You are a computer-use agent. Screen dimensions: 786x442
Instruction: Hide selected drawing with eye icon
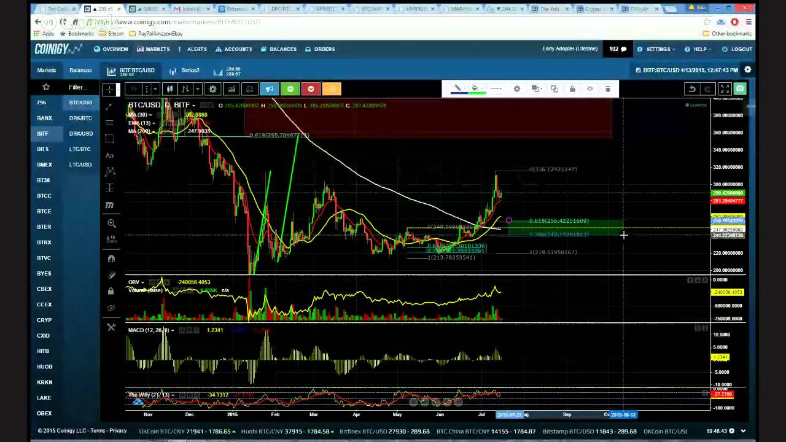[x=590, y=89]
